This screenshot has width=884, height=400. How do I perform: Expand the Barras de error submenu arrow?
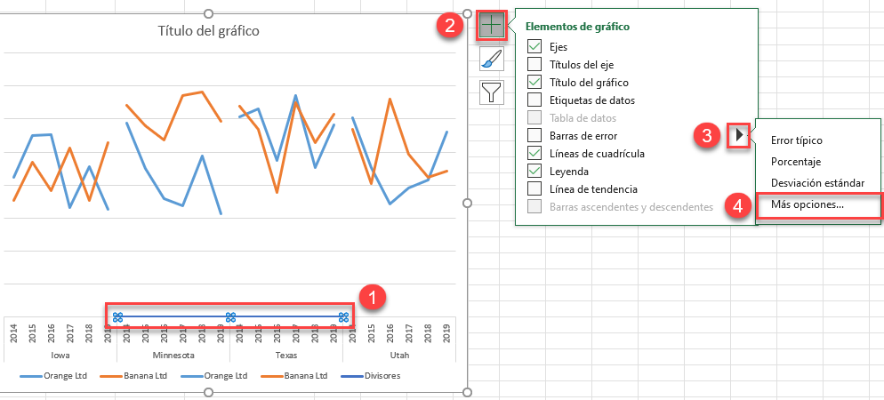738,136
